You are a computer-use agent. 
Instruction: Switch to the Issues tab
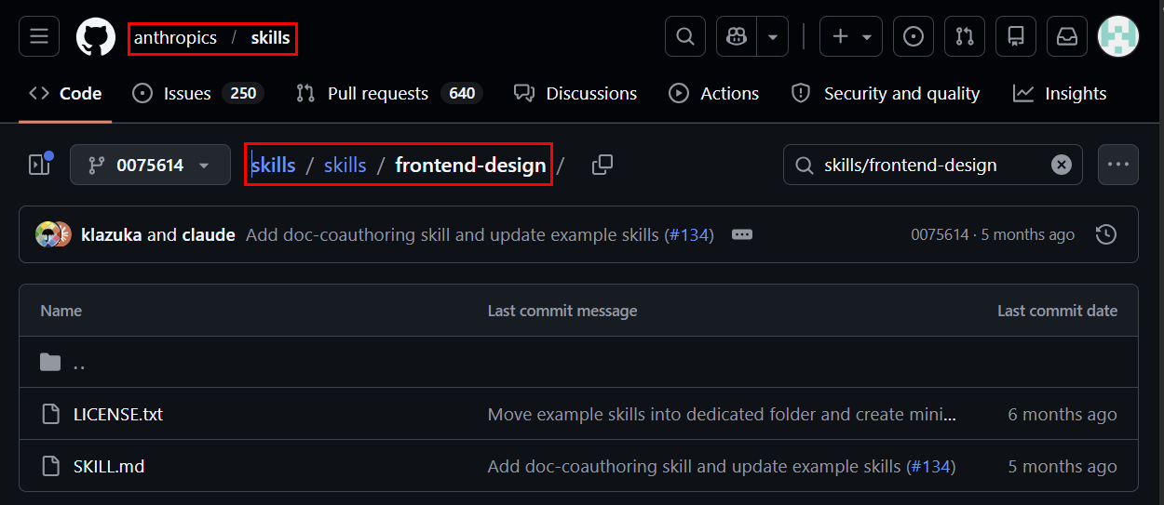(198, 93)
